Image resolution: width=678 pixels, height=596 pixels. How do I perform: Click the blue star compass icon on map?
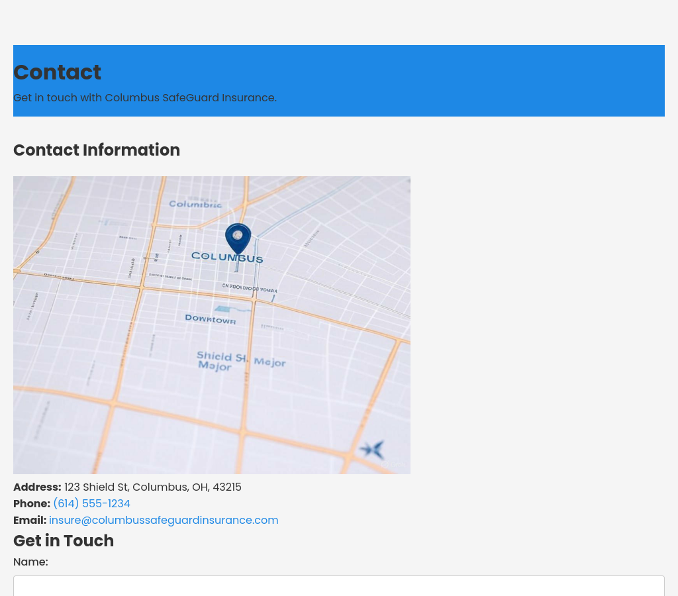(x=373, y=450)
